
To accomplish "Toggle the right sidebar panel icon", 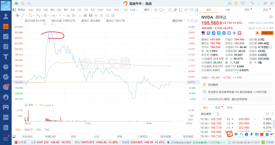I will tap(196, 10).
